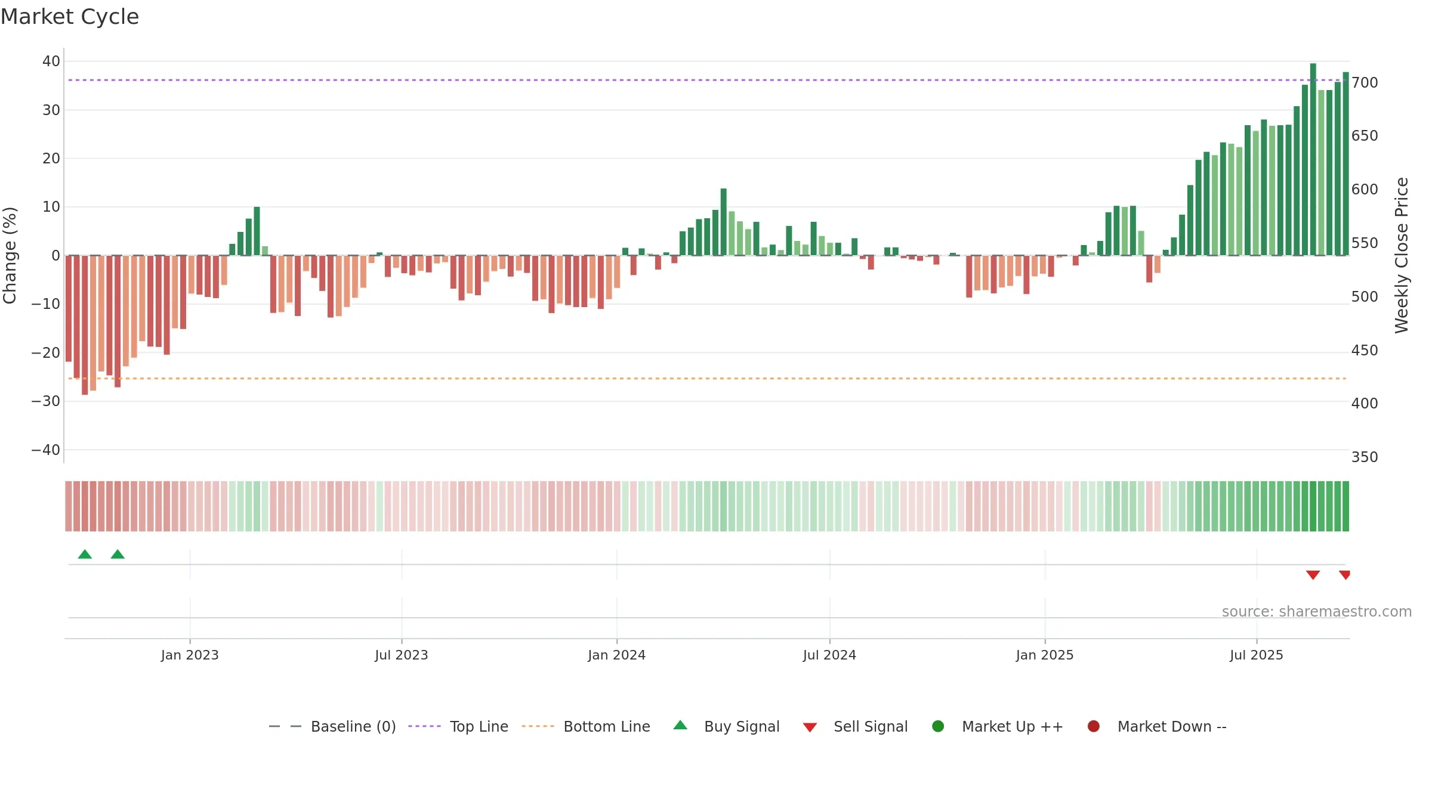Viewport: 1432px width, 805px height.
Task: Click the final heat strip cell, darkest green
Action: pos(1345,506)
